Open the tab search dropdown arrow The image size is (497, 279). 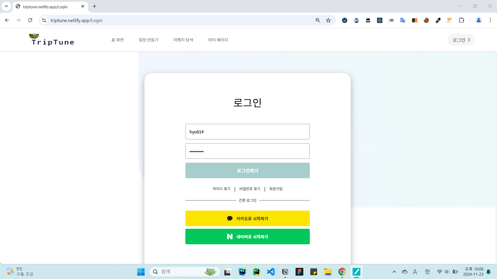click(x=6, y=6)
